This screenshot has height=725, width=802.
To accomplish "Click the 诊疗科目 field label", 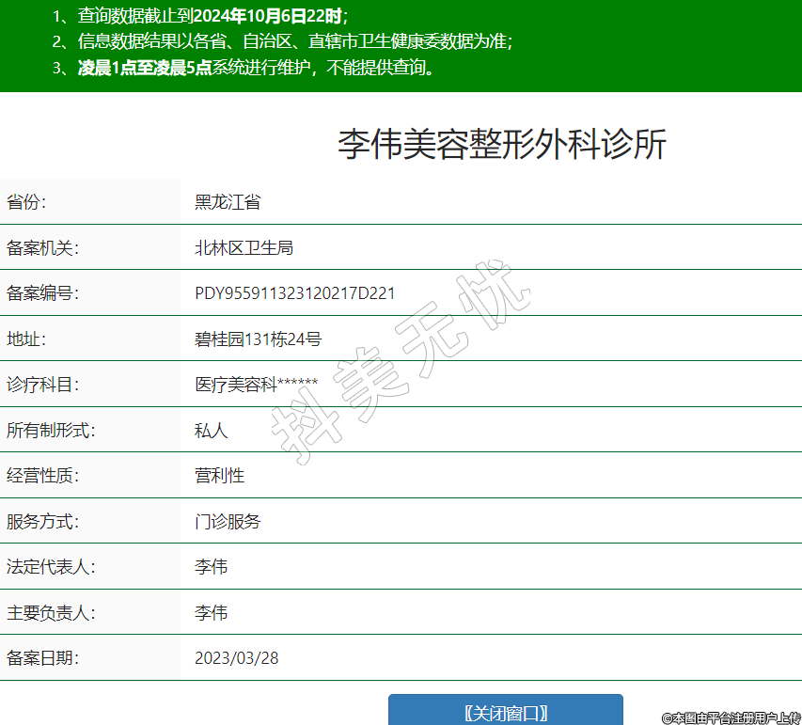I will coord(43,385).
